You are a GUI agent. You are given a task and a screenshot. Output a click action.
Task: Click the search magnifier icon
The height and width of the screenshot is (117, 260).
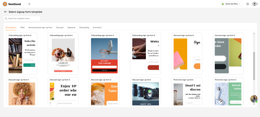click(6, 18)
